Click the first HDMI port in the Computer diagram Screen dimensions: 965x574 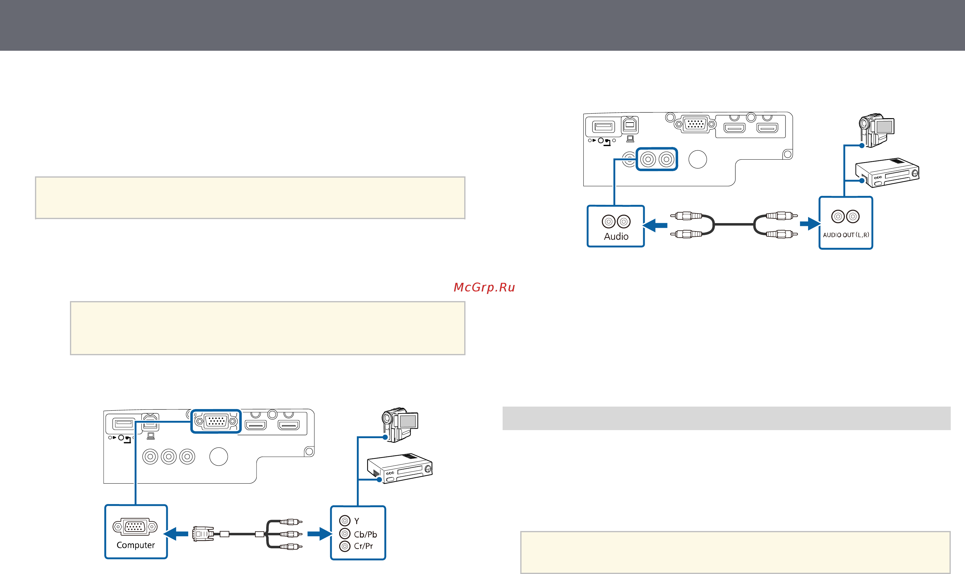click(x=256, y=425)
